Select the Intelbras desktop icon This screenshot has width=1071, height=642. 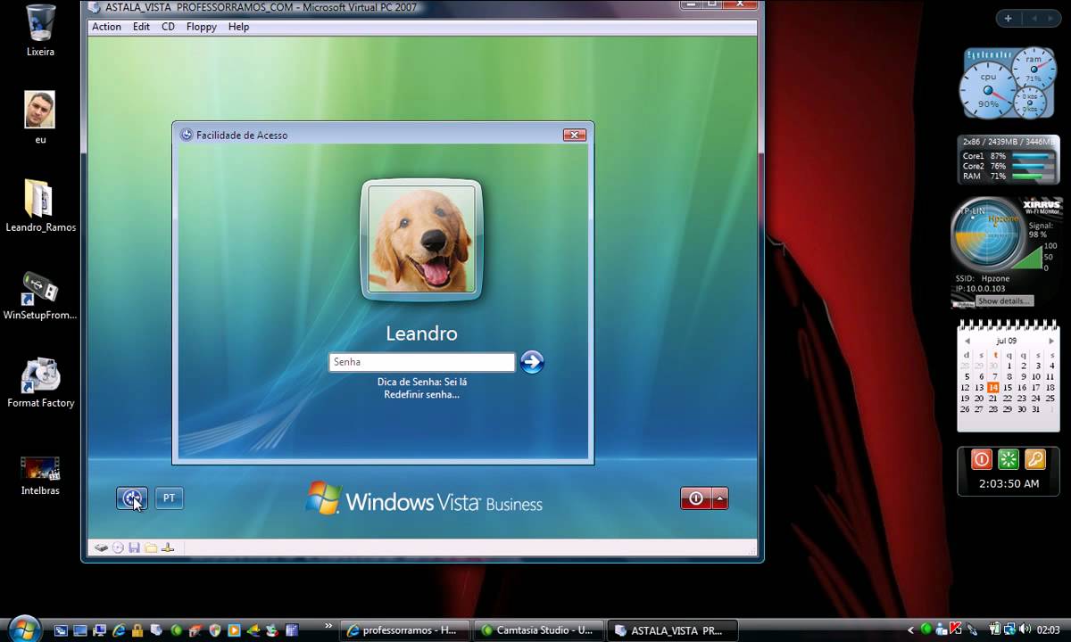(x=40, y=475)
